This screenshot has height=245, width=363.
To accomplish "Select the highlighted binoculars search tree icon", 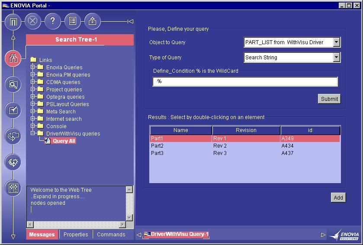I will tap(13, 58).
